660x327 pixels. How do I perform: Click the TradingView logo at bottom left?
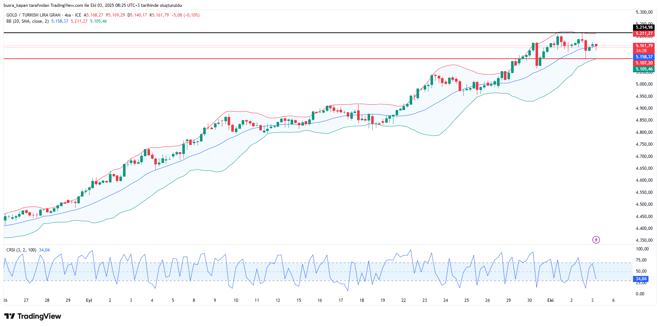pyautogui.click(x=33, y=316)
